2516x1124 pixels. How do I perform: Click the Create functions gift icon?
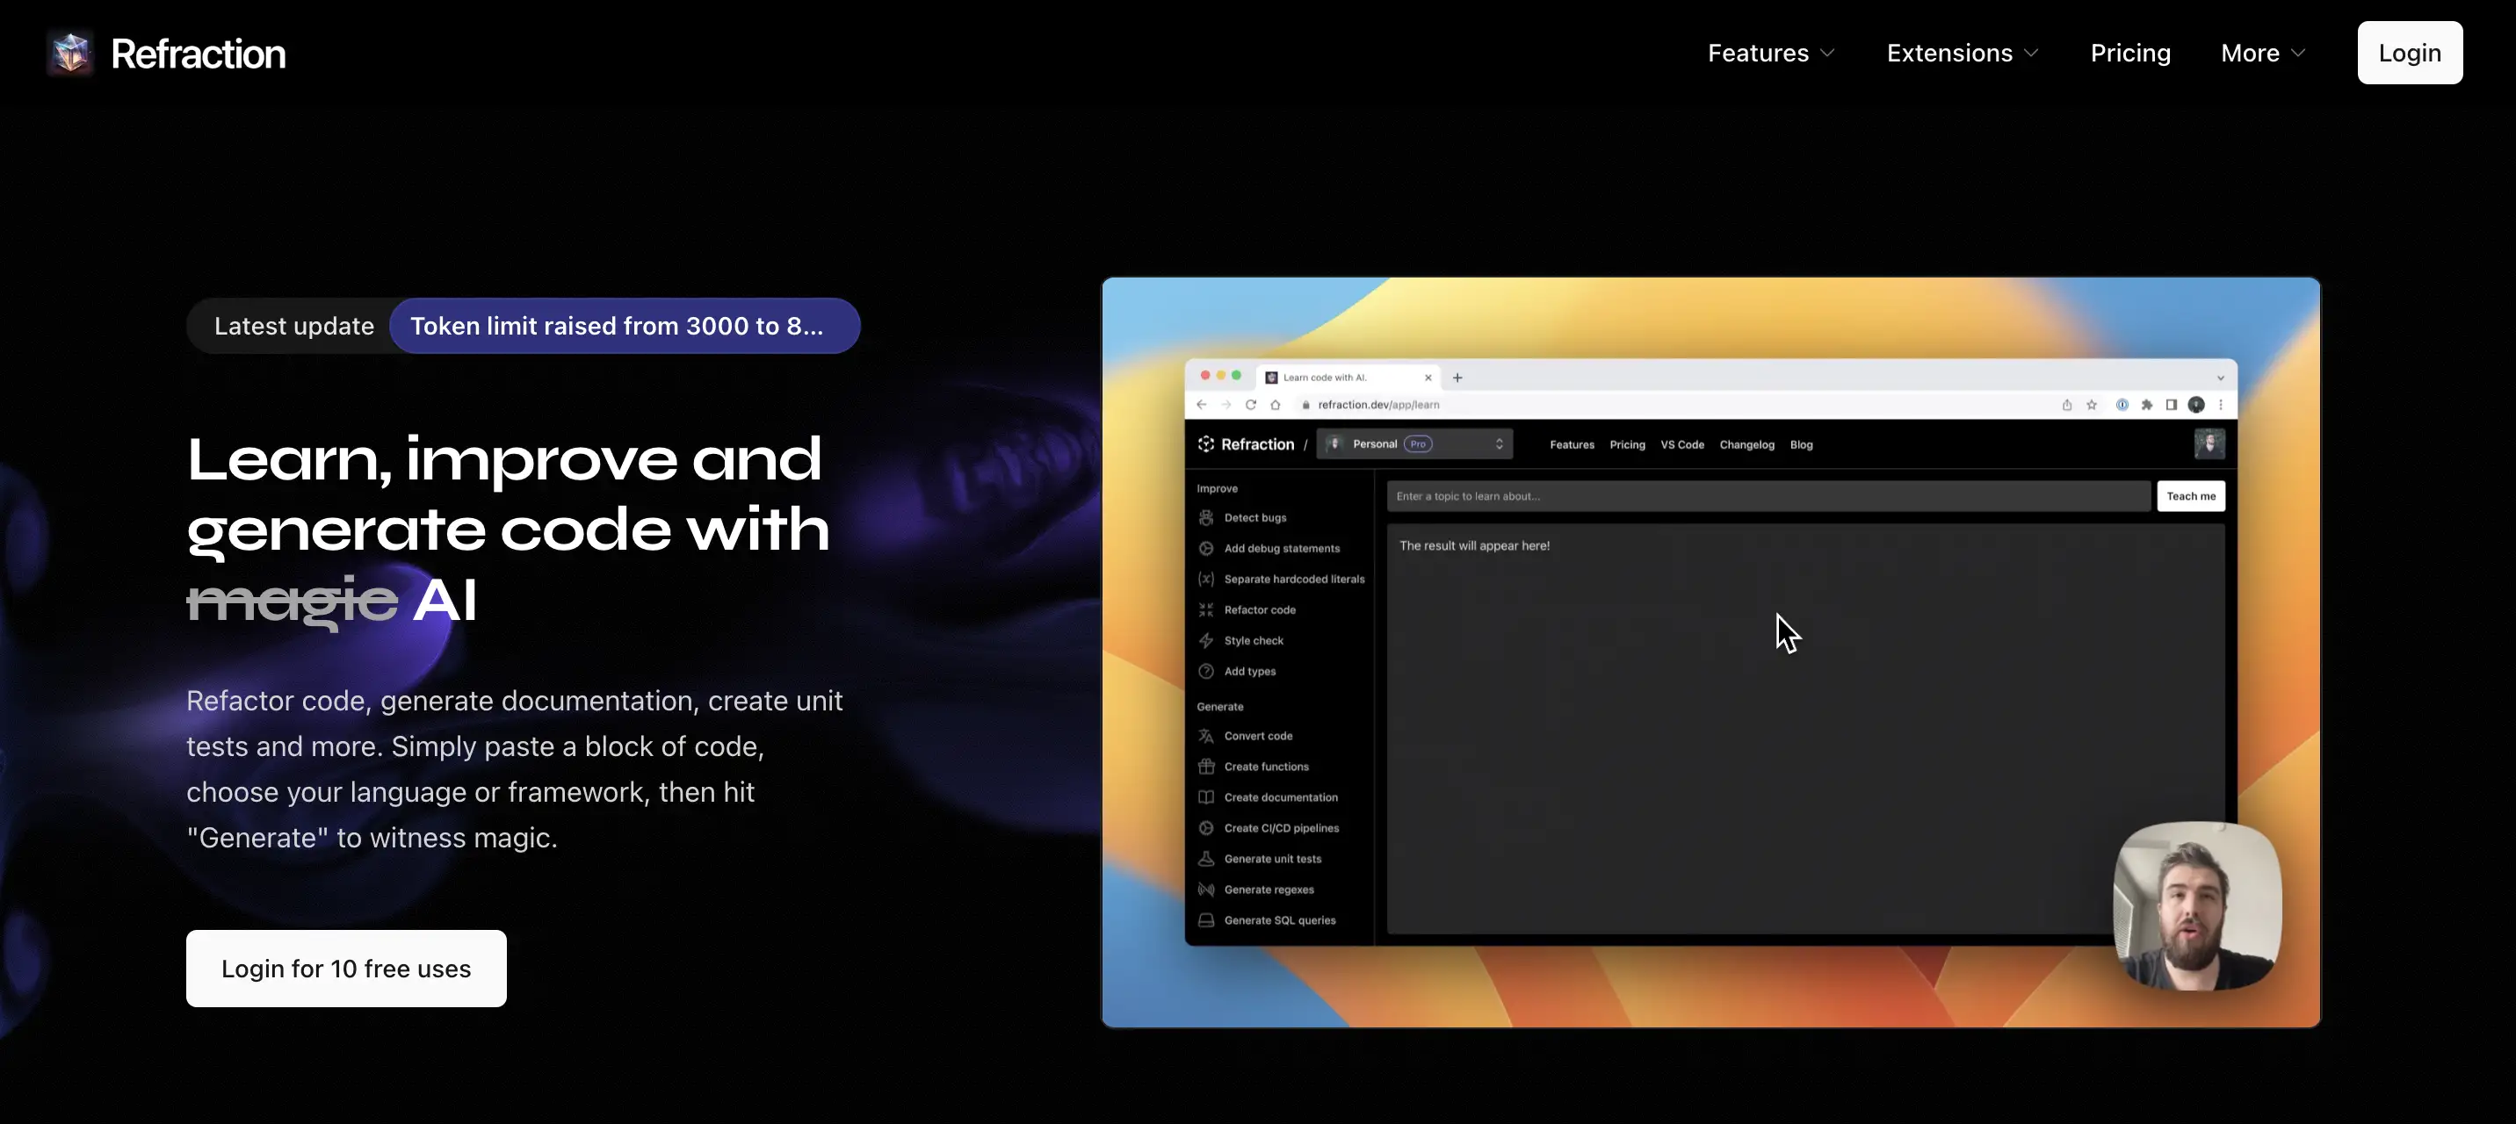[1206, 767]
